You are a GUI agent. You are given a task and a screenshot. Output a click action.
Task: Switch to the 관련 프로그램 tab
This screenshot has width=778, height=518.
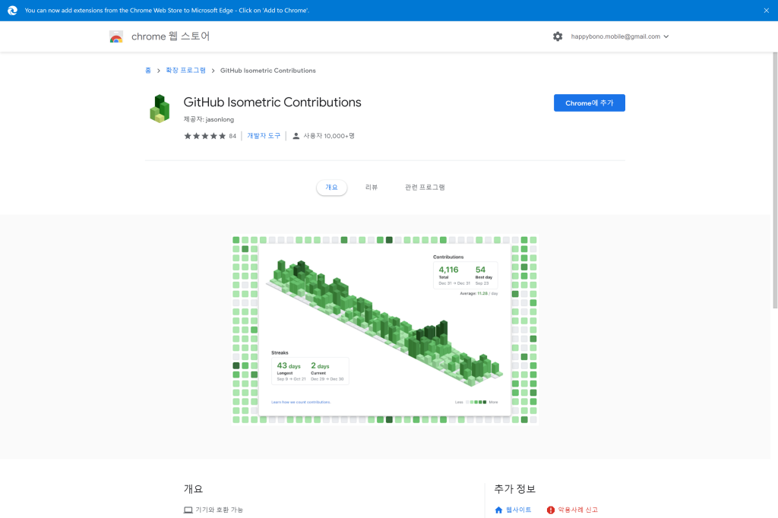coord(425,188)
